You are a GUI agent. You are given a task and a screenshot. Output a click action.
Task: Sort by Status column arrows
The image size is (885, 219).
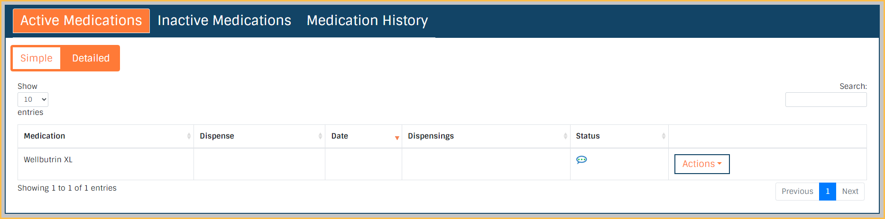664,136
